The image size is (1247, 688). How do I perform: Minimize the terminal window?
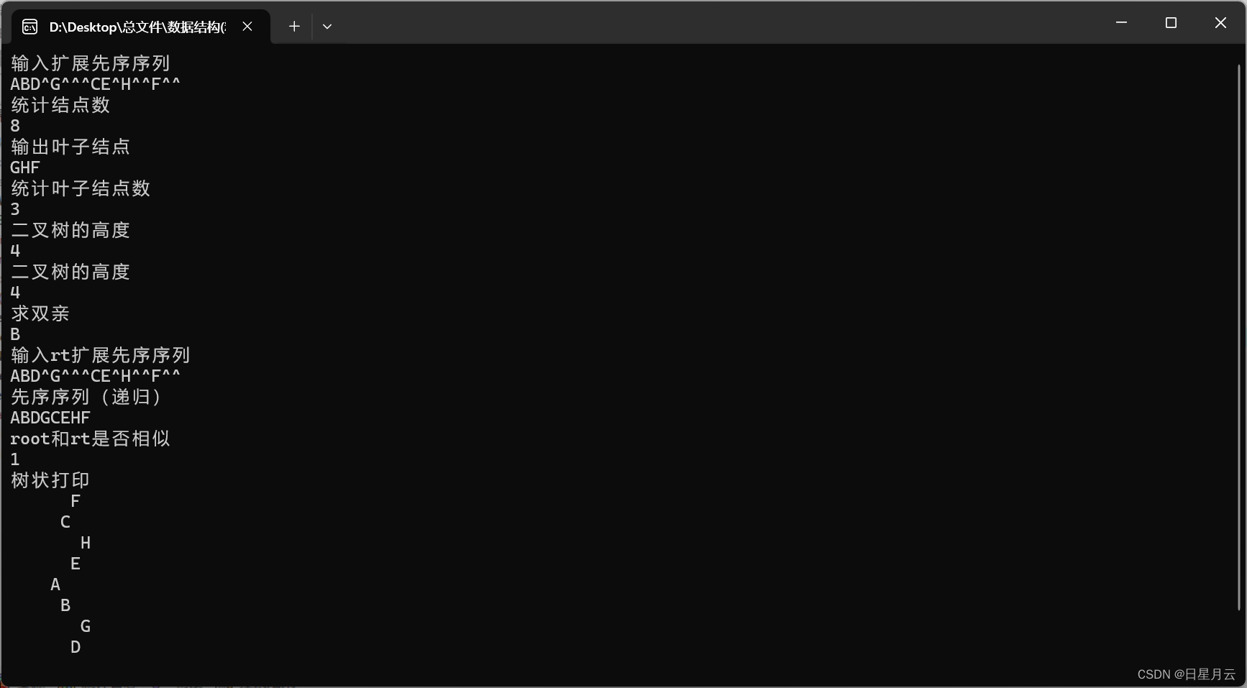click(x=1121, y=23)
